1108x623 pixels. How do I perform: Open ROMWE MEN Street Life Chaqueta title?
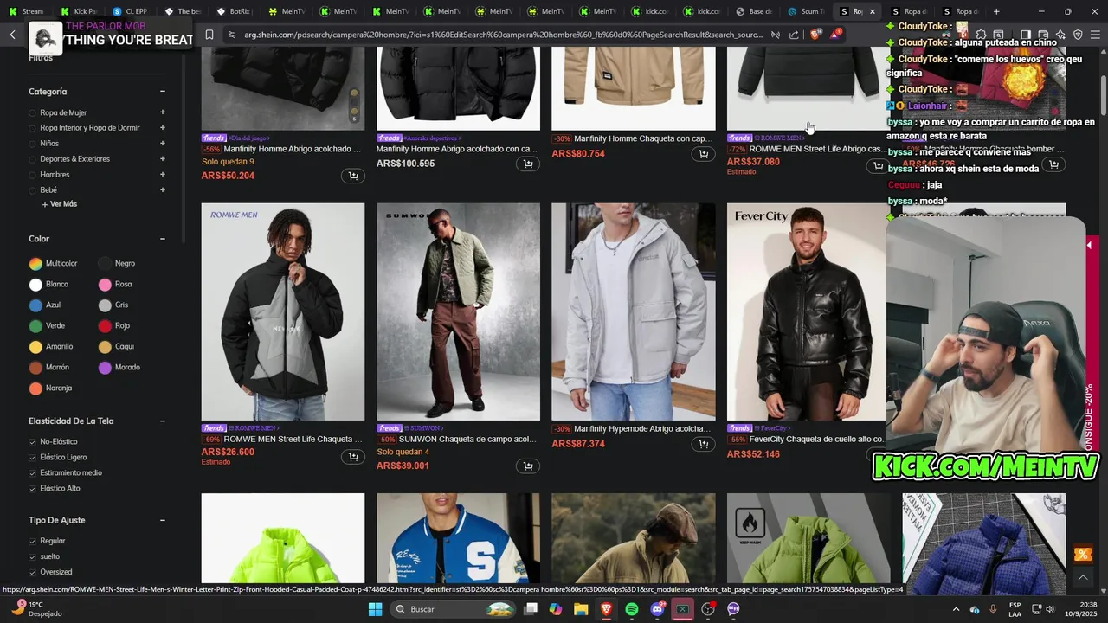293,440
